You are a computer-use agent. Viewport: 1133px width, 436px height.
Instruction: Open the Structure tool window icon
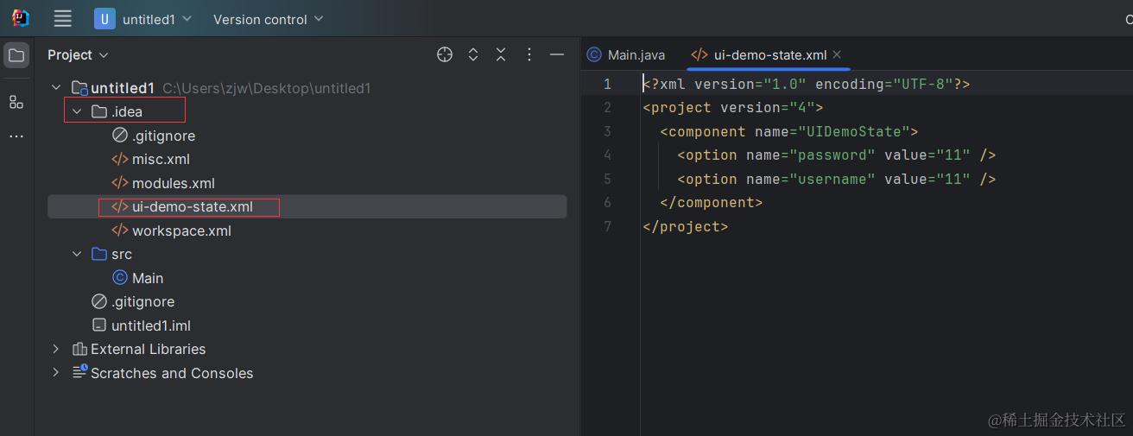pyautogui.click(x=16, y=103)
